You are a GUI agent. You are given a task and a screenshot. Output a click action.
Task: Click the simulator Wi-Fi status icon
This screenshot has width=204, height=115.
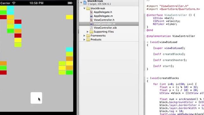[14, 3]
